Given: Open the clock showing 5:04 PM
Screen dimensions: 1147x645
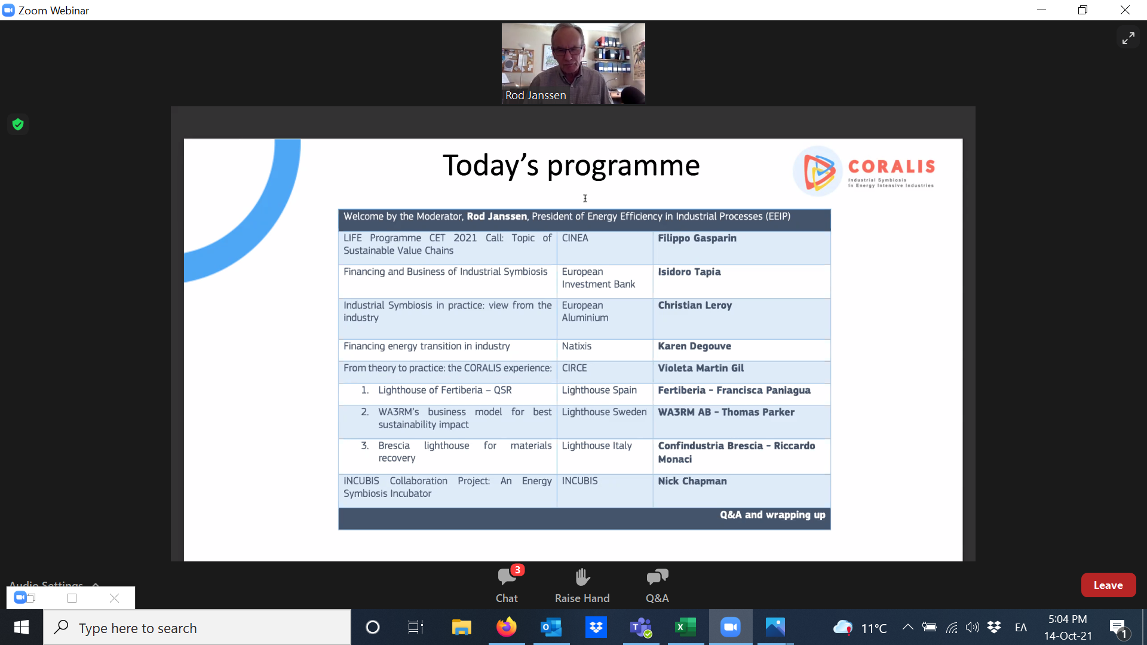Looking at the screenshot, I should (x=1068, y=628).
